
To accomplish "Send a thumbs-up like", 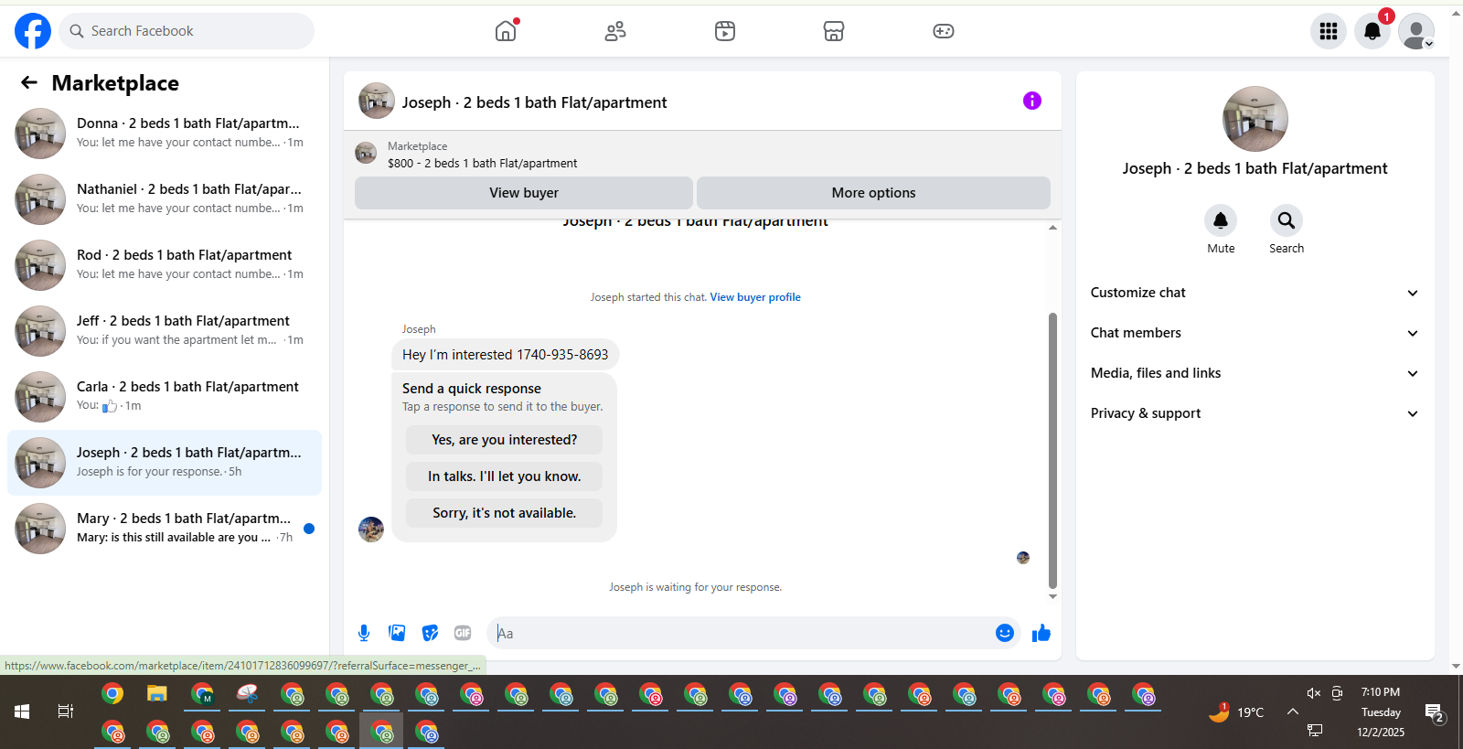I will (1041, 633).
